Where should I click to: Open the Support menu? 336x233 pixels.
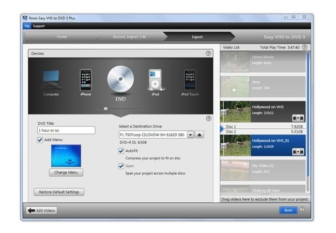click(39, 26)
